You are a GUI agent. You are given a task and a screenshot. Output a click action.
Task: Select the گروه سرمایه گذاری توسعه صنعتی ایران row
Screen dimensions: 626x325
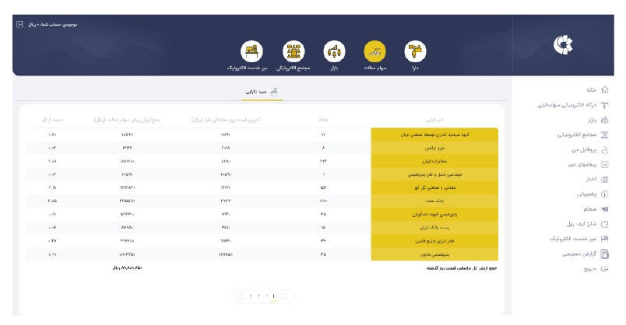click(x=262, y=135)
